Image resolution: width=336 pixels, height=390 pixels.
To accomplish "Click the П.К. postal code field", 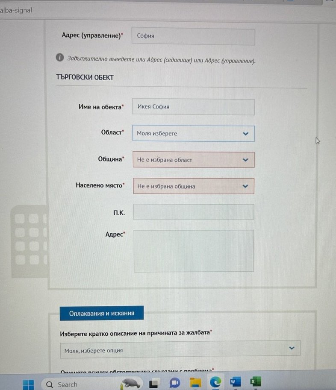I will click(x=194, y=212).
